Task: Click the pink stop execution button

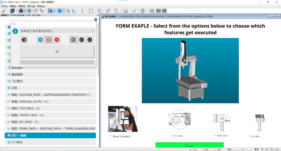Action: point(49,40)
